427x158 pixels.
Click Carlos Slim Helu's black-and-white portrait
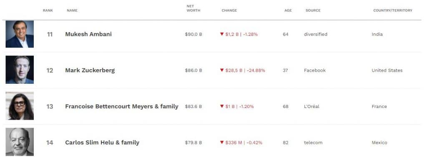(x=20, y=142)
